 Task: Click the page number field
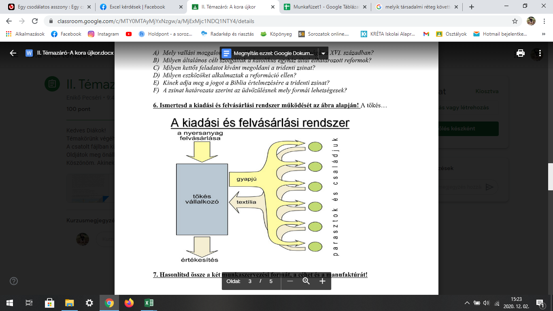pos(250,281)
